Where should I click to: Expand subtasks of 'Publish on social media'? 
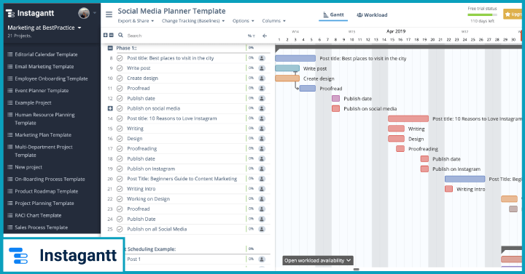point(110,108)
